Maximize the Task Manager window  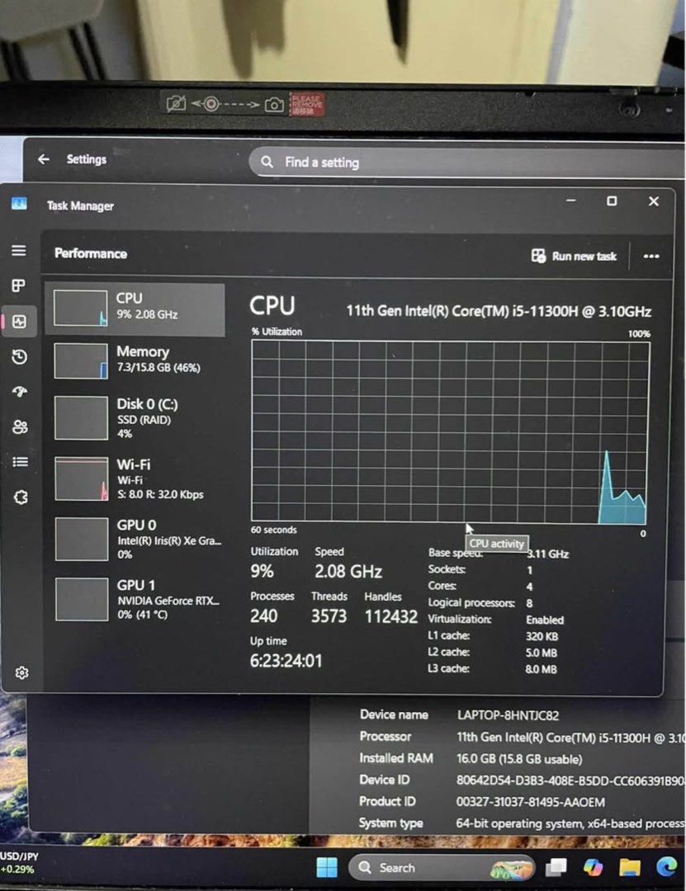[x=612, y=200]
